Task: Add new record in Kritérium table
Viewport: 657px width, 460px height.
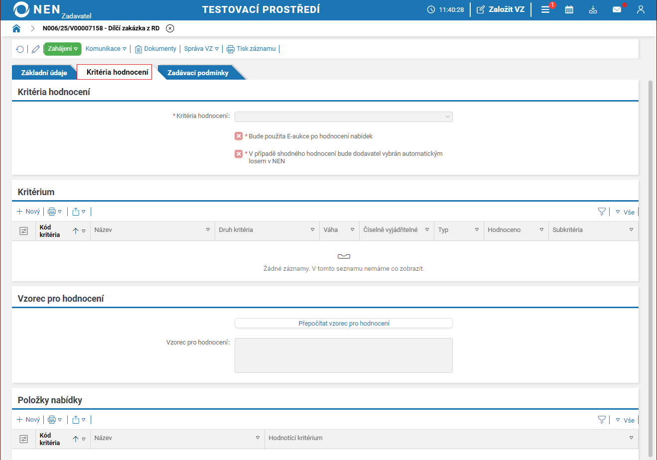Action: pyautogui.click(x=28, y=212)
